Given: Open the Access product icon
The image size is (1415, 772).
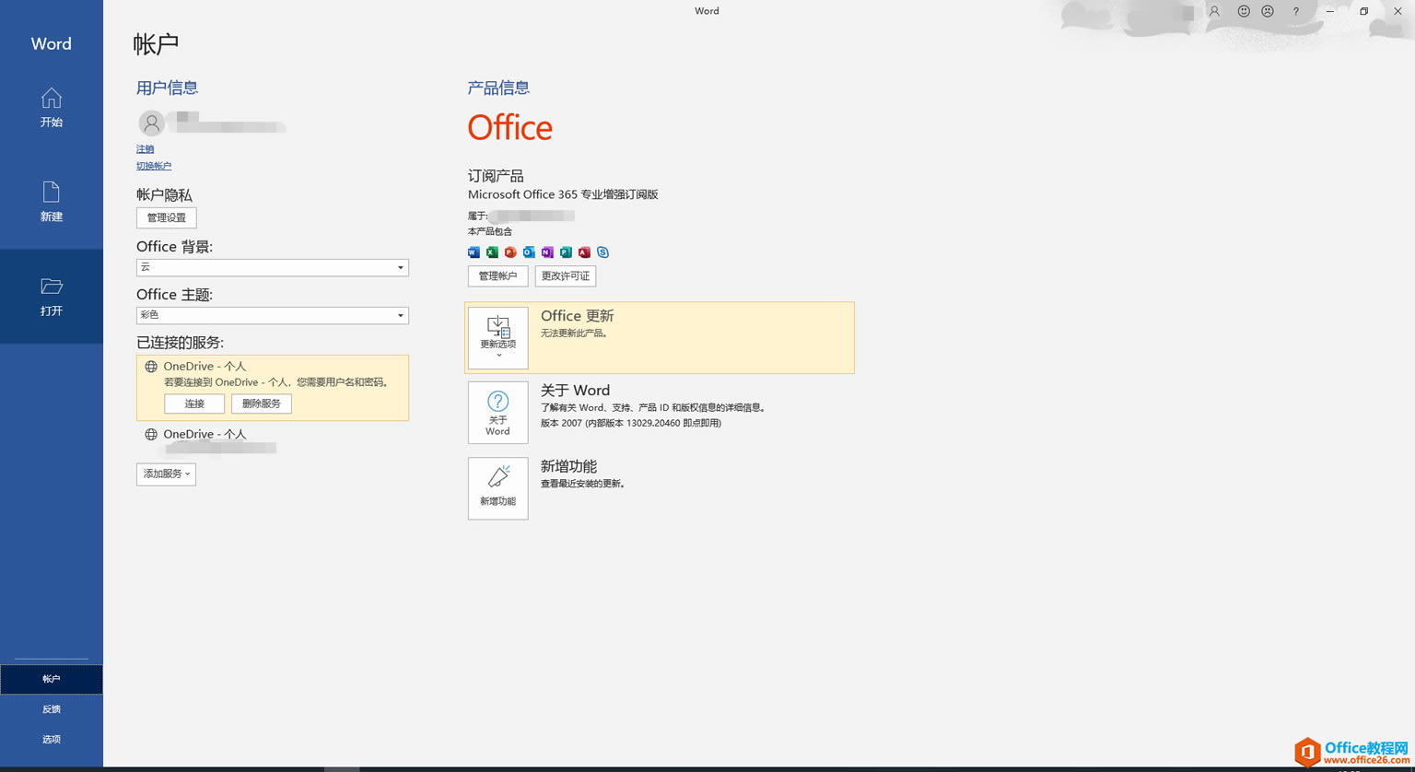Looking at the screenshot, I should pos(583,251).
